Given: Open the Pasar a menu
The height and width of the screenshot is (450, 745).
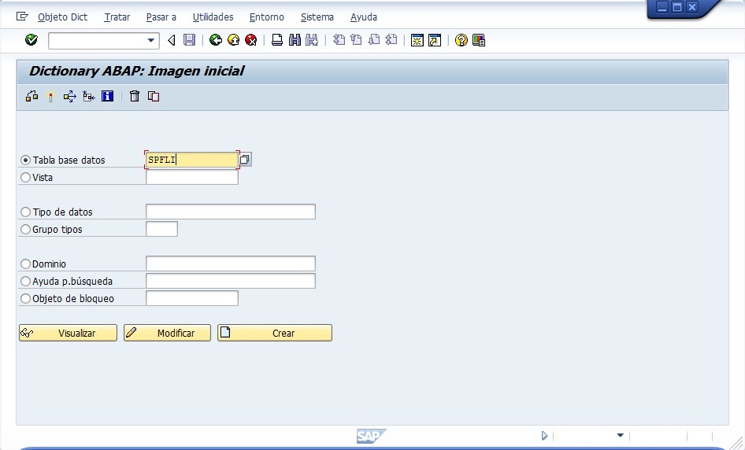Looking at the screenshot, I should (161, 17).
